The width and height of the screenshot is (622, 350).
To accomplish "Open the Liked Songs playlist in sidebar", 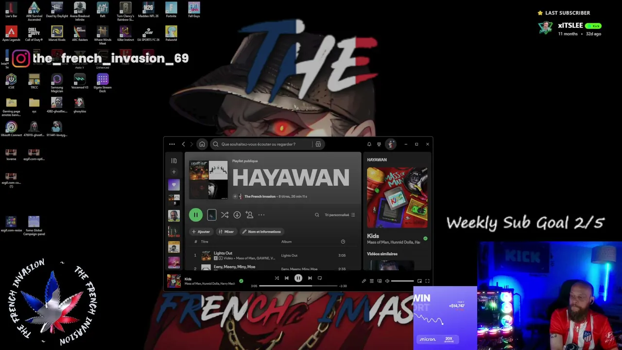I will tap(174, 185).
